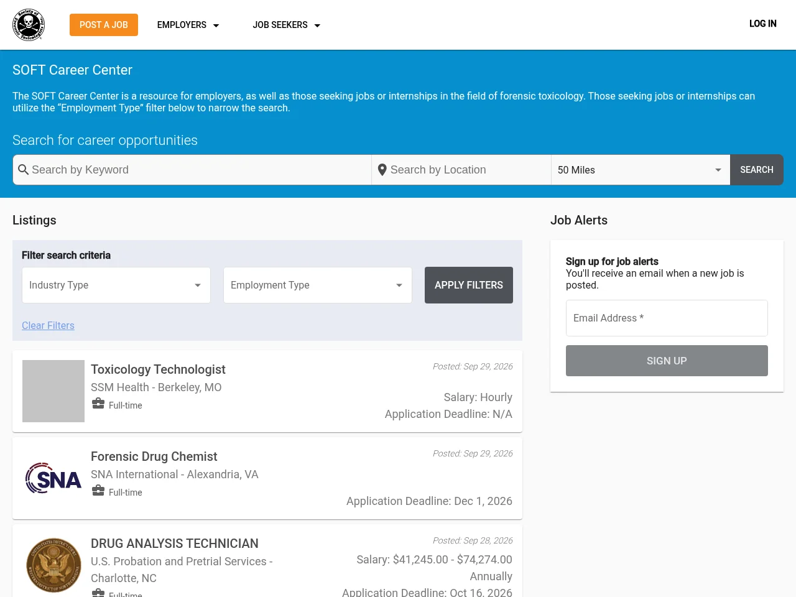Click the Search button
The height and width of the screenshot is (597, 796).
click(x=757, y=170)
